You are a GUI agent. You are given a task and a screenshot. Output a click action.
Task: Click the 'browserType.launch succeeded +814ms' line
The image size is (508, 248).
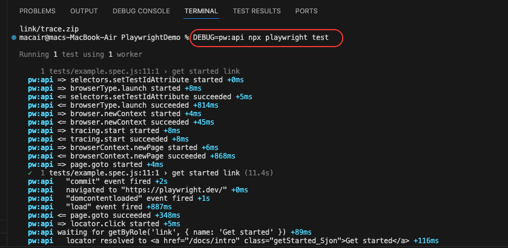coord(123,105)
